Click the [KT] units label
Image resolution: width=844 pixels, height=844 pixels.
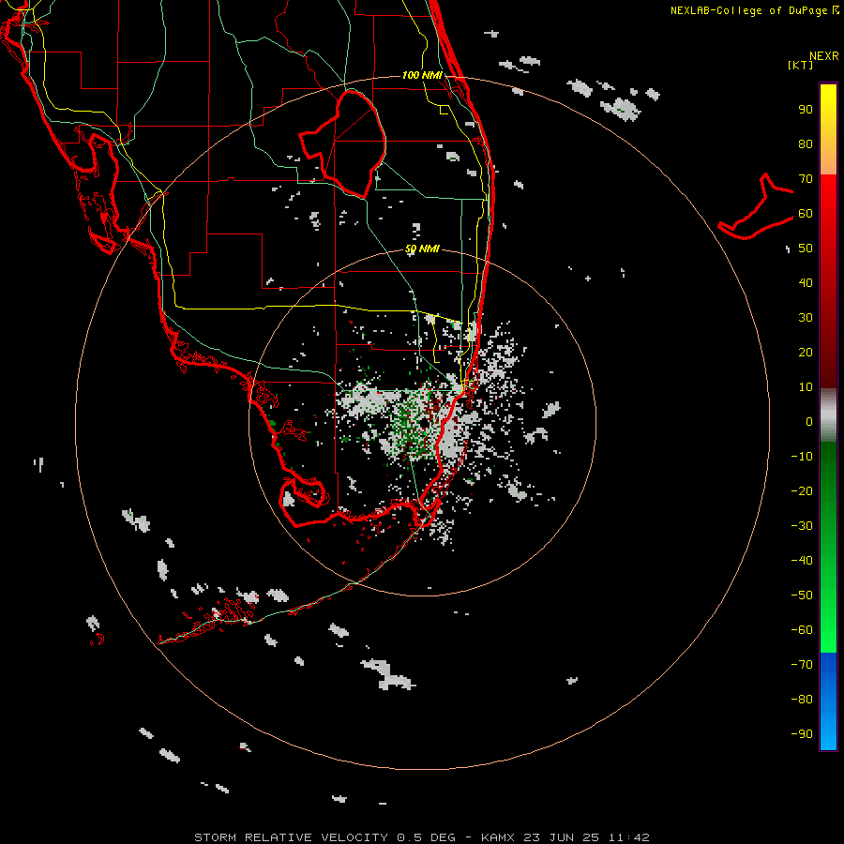pos(801,65)
